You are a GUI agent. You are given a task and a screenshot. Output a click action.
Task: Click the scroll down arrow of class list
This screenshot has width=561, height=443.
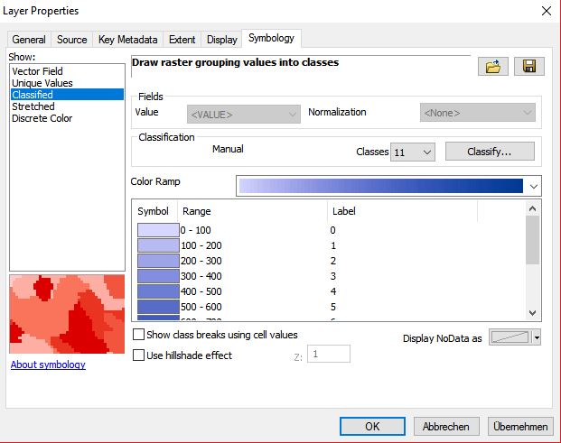[x=532, y=312]
